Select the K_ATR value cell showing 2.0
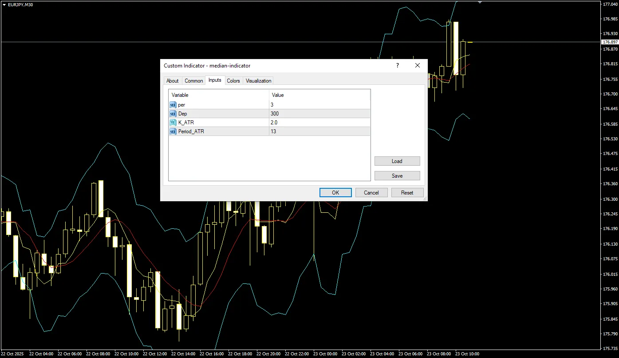 [x=319, y=123]
